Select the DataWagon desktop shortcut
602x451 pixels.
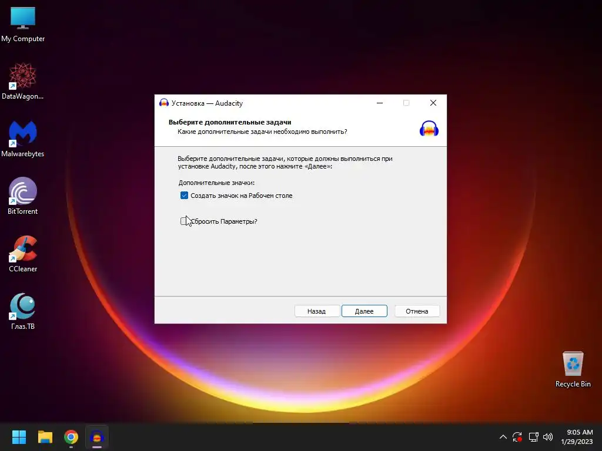(23, 81)
